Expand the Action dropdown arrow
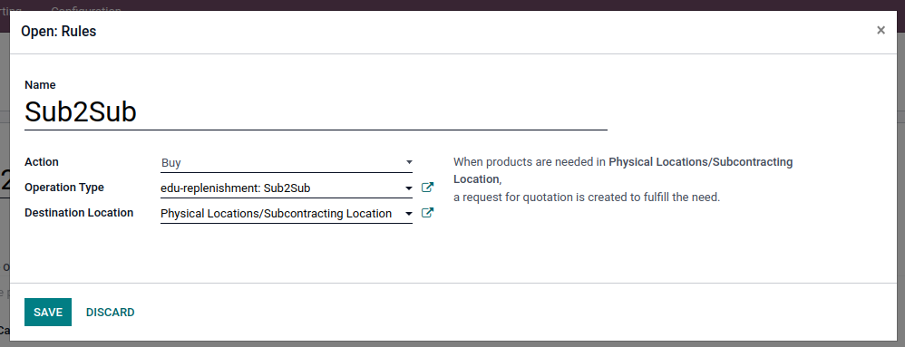Viewport: 905px width, 347px height. pyautogui.click(x=409, y=162)
